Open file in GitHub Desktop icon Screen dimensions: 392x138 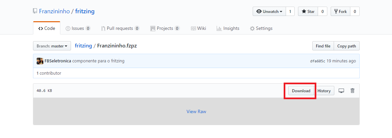pos(341,91)
